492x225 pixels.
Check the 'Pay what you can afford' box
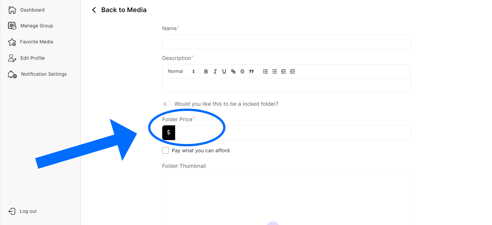166,150
